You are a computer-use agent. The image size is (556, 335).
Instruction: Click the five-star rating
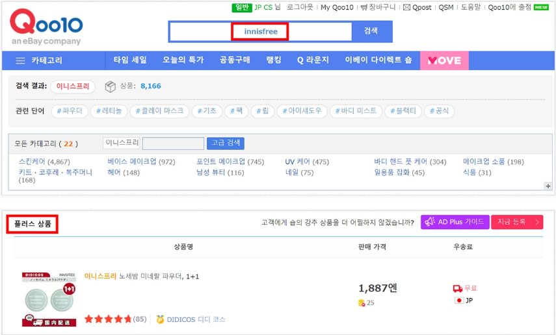click(x=108, y=319)
